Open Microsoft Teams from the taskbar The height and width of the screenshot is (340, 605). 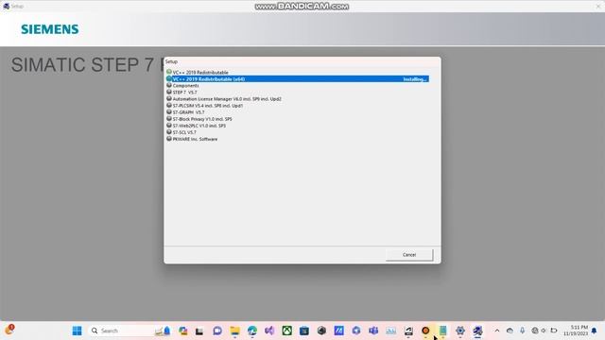click(373, 331)
